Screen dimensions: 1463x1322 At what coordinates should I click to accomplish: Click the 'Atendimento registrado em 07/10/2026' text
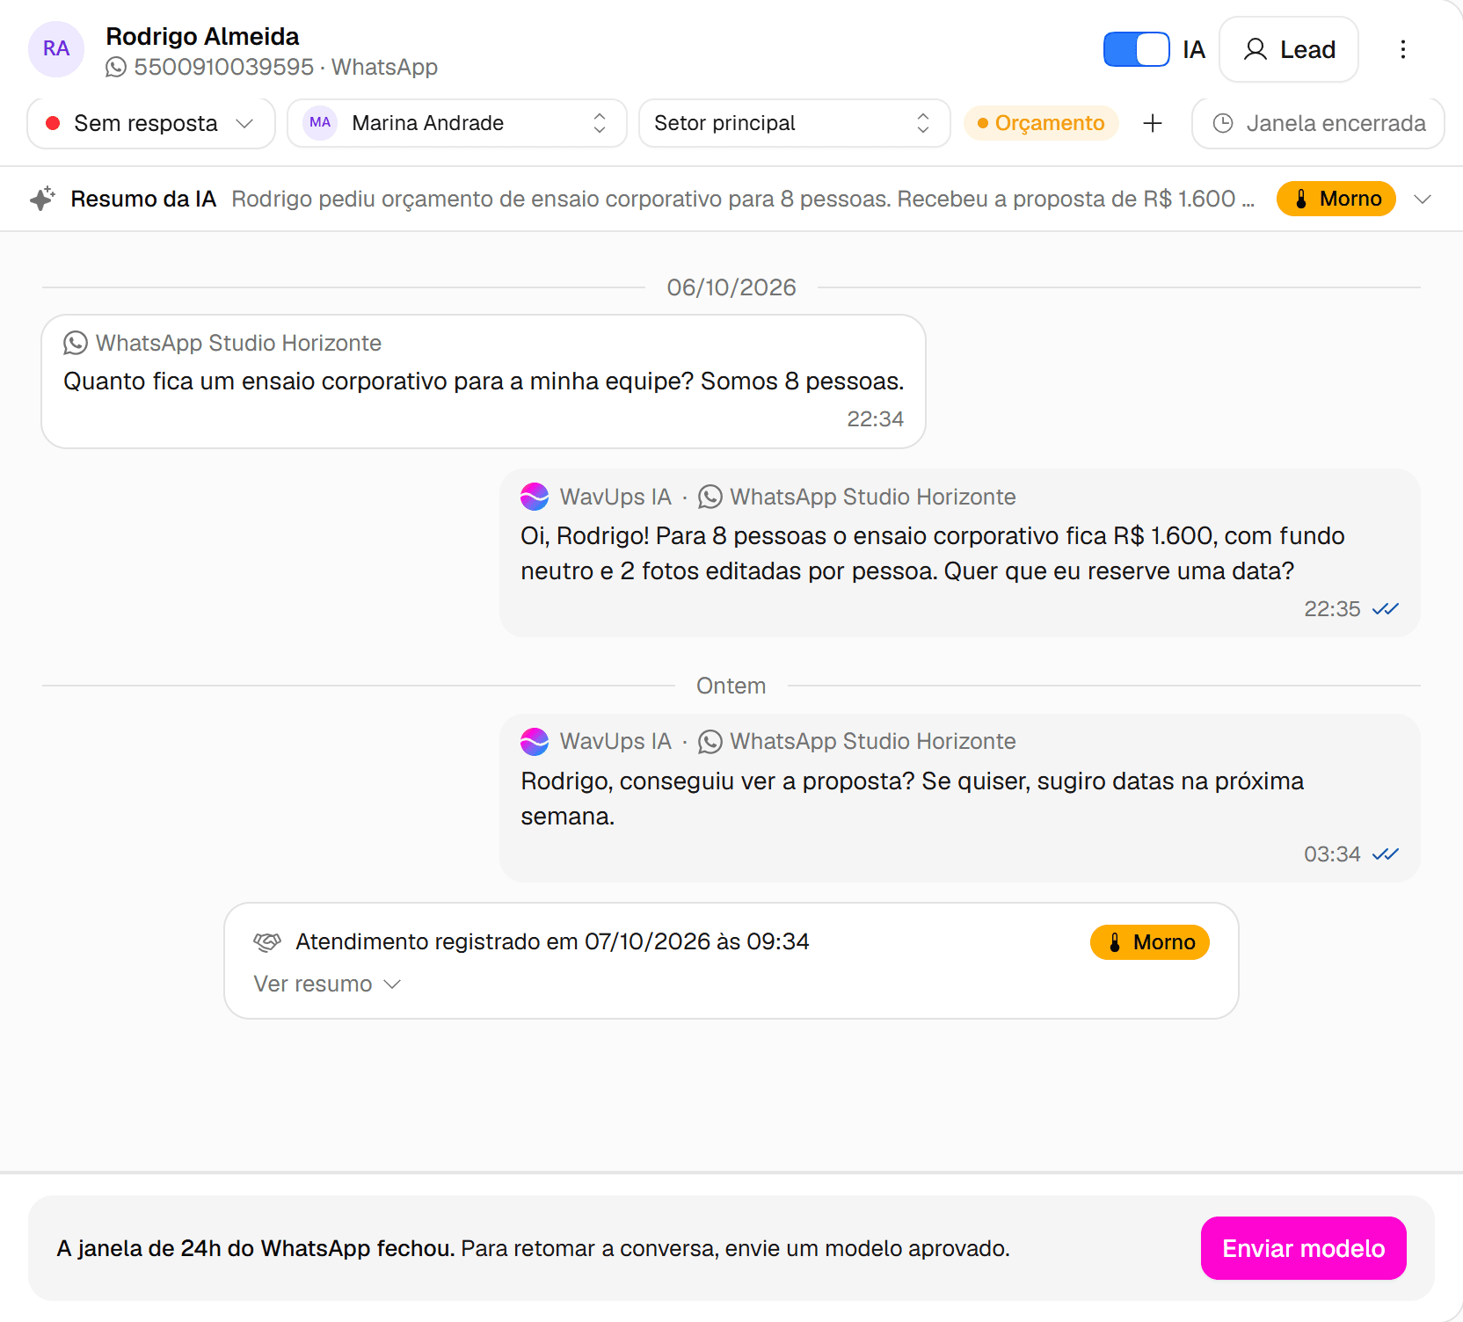click(x=552, y=941)
